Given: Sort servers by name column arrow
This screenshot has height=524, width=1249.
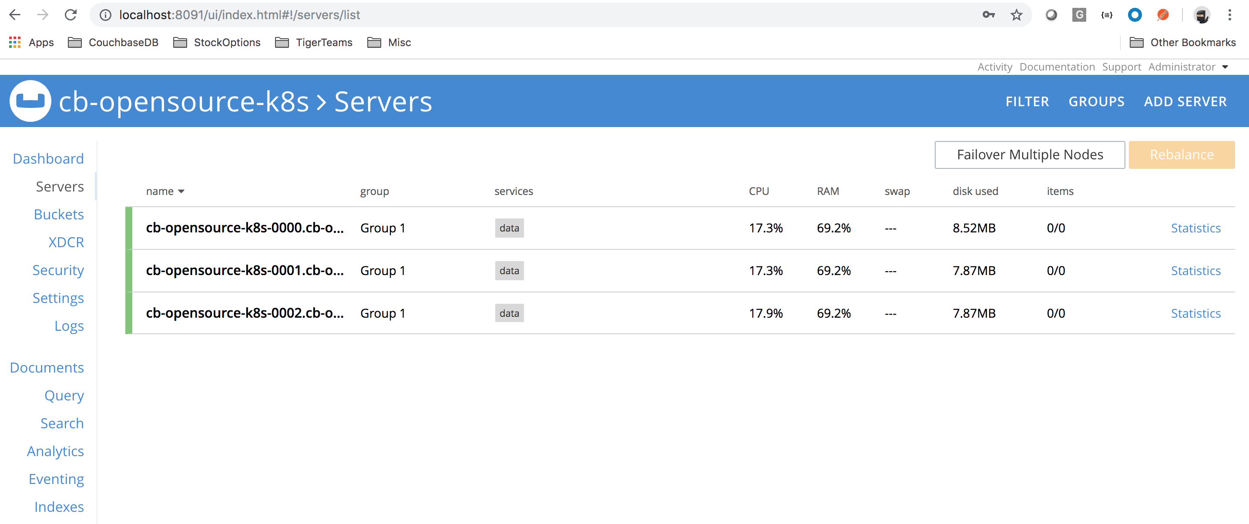Looking at the screenshot, I should pos(181,191).
